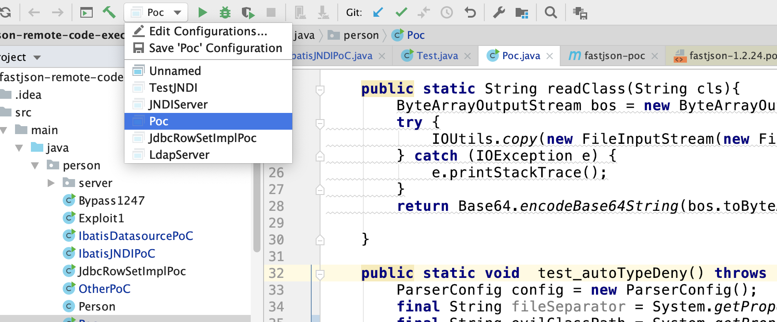Click Git update project arrow
This screenshot has height=322, width=777.
coord(378,12)
